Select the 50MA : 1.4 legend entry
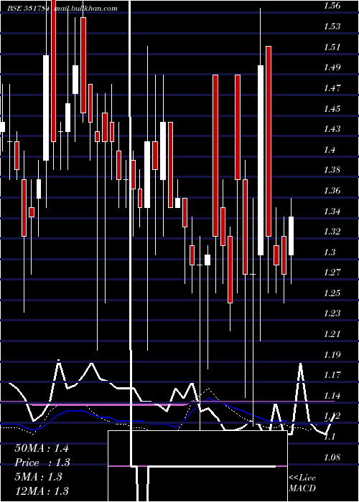This screenshot has height=502, width=359. coord(42,448)
